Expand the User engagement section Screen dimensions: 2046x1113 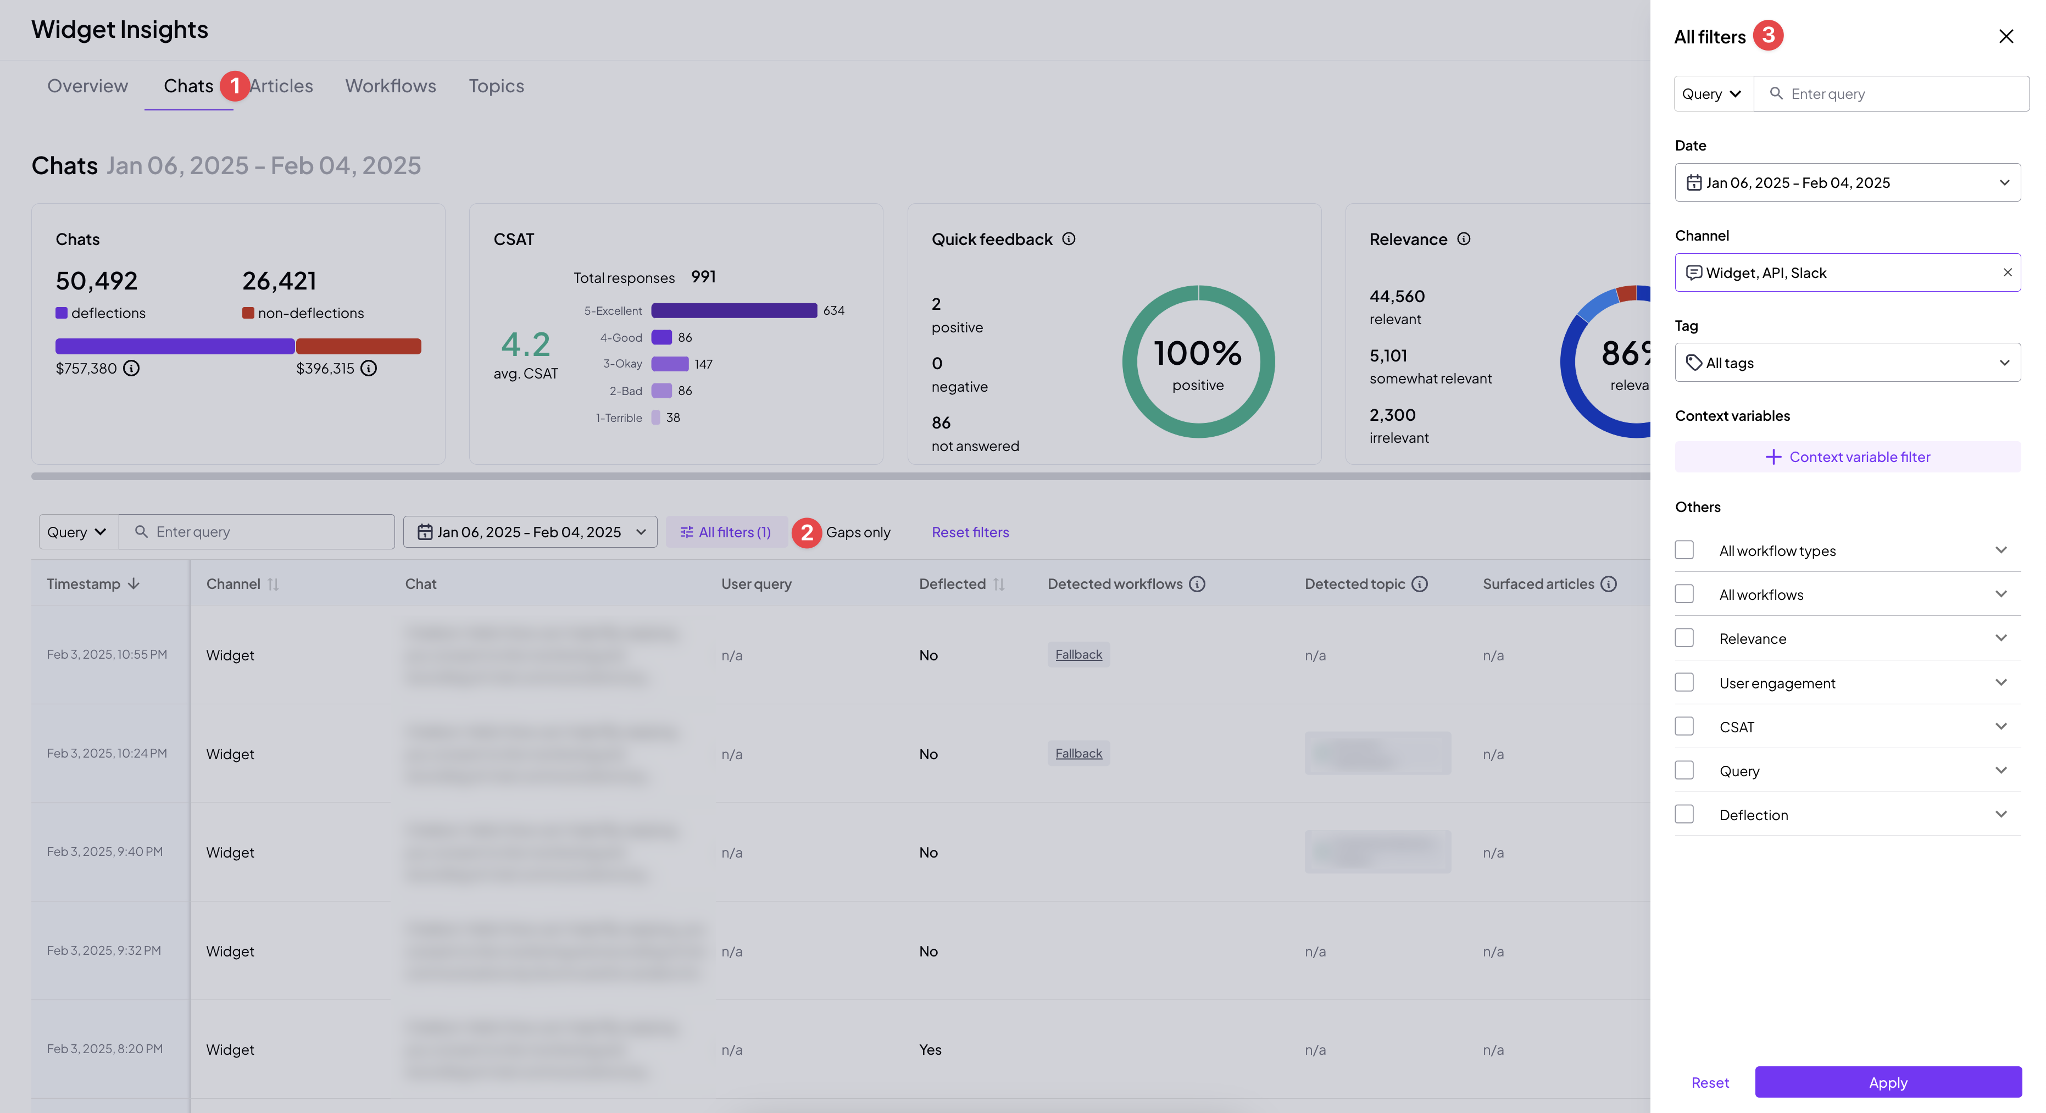coord(2001,682)
